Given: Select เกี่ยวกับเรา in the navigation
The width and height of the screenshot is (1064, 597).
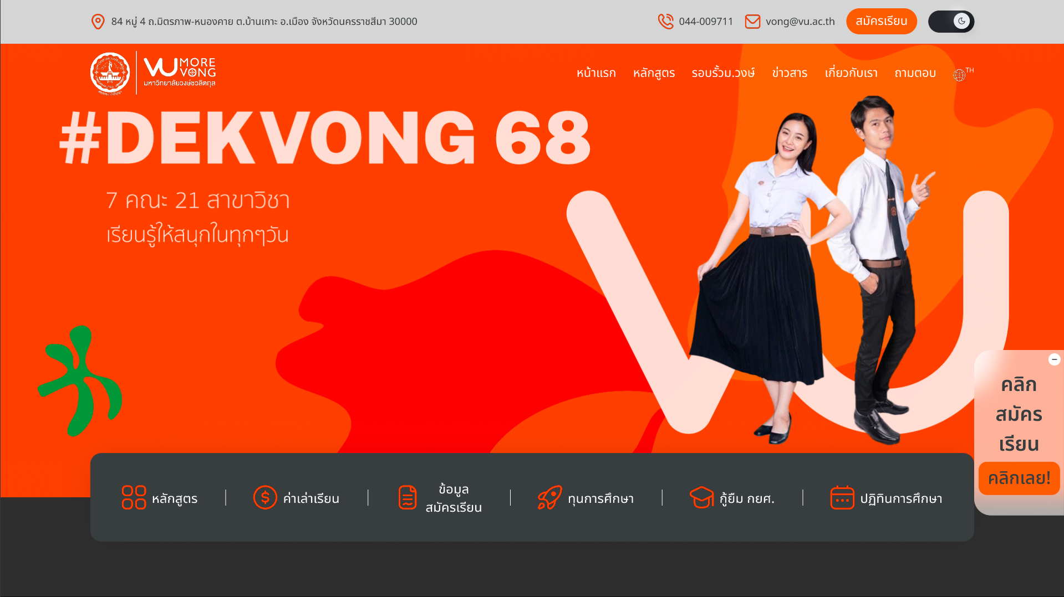Looking at the screenshot, I should (x=851, y=73).
